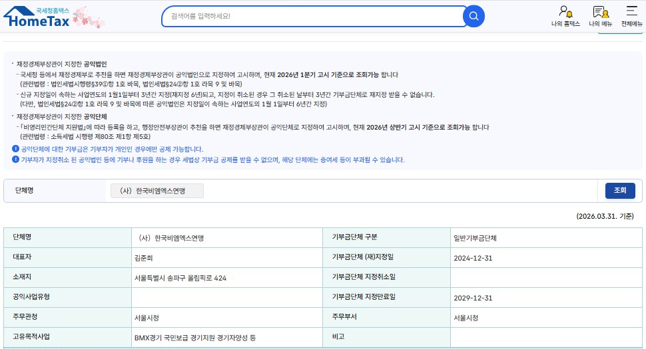Focus the 검색어를 입력하세요 search field
The width and height of the screenshot is (646, 349).
pyautogui.click(x=313, y=16)
